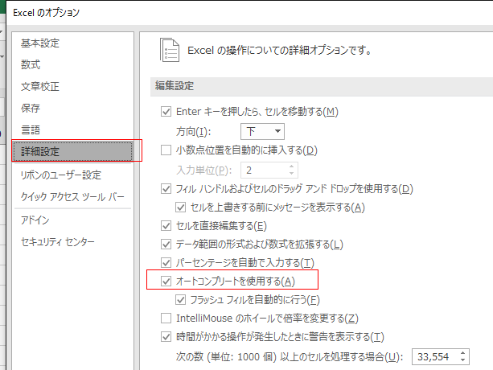493x370 pixels.
Task: Uncheck セルを上書きする前にメッセージを表示する
Action: pyautogui.click(x=180, y=208)
